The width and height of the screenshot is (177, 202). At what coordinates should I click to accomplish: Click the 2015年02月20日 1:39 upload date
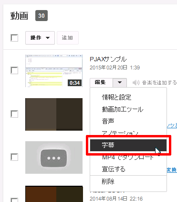coord(115,67)
